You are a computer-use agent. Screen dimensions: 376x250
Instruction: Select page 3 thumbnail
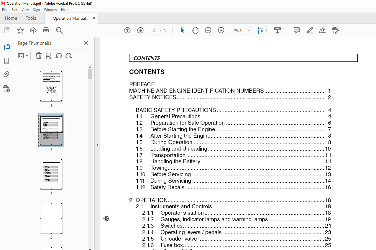click(51, 174)
